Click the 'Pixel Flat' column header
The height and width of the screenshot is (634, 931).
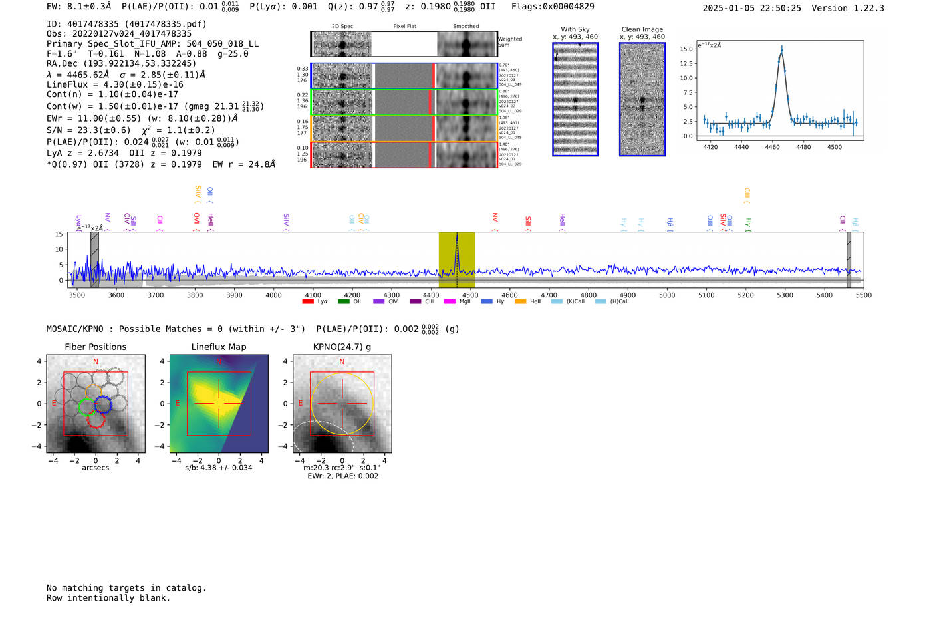[x=405, y=27]
